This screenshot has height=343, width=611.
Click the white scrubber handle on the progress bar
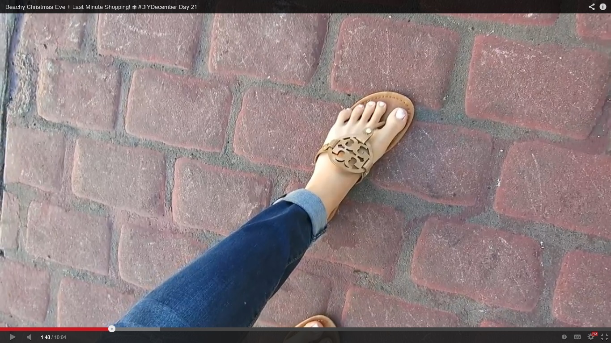112,329
